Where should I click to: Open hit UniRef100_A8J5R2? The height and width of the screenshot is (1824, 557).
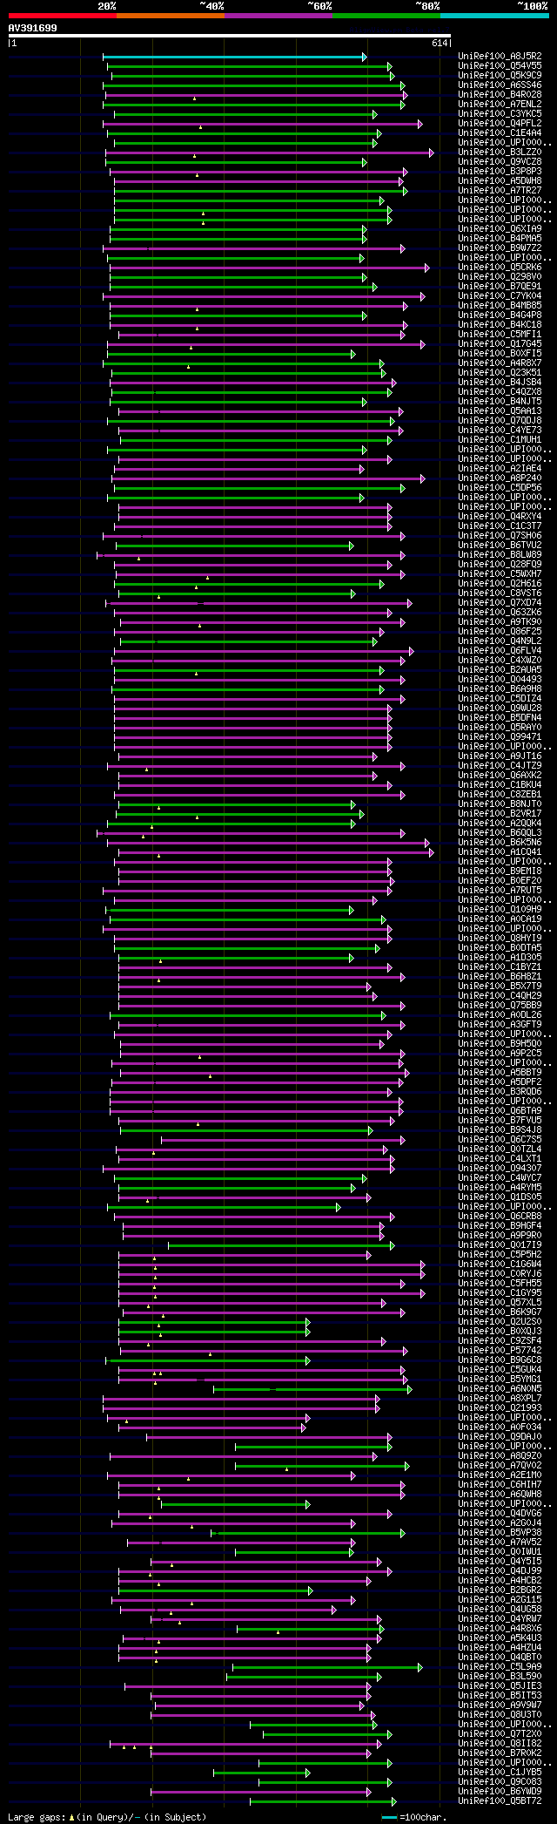[500, 57]
